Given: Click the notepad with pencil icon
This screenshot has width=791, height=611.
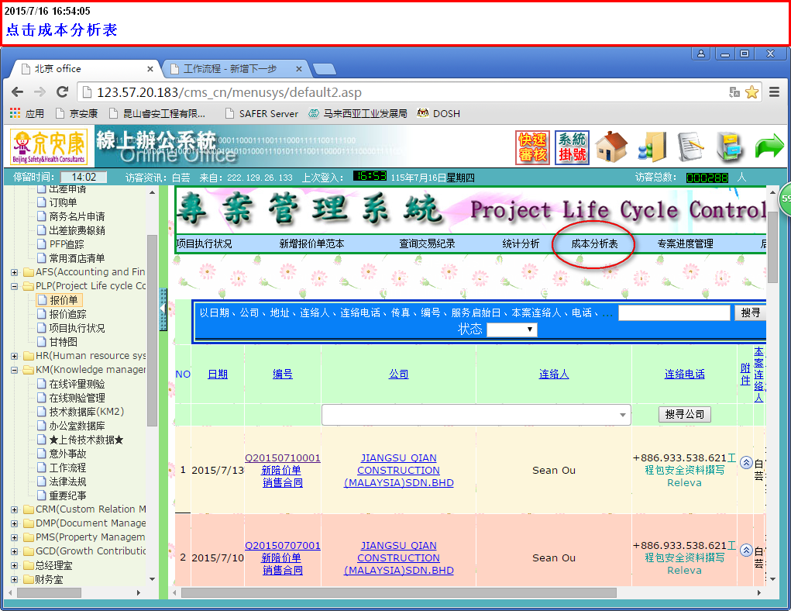Looking at the screenshot, I should click(690, 147).
